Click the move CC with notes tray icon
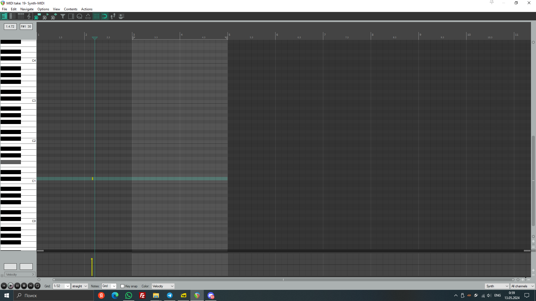536x301 pixels. point(121,16)
